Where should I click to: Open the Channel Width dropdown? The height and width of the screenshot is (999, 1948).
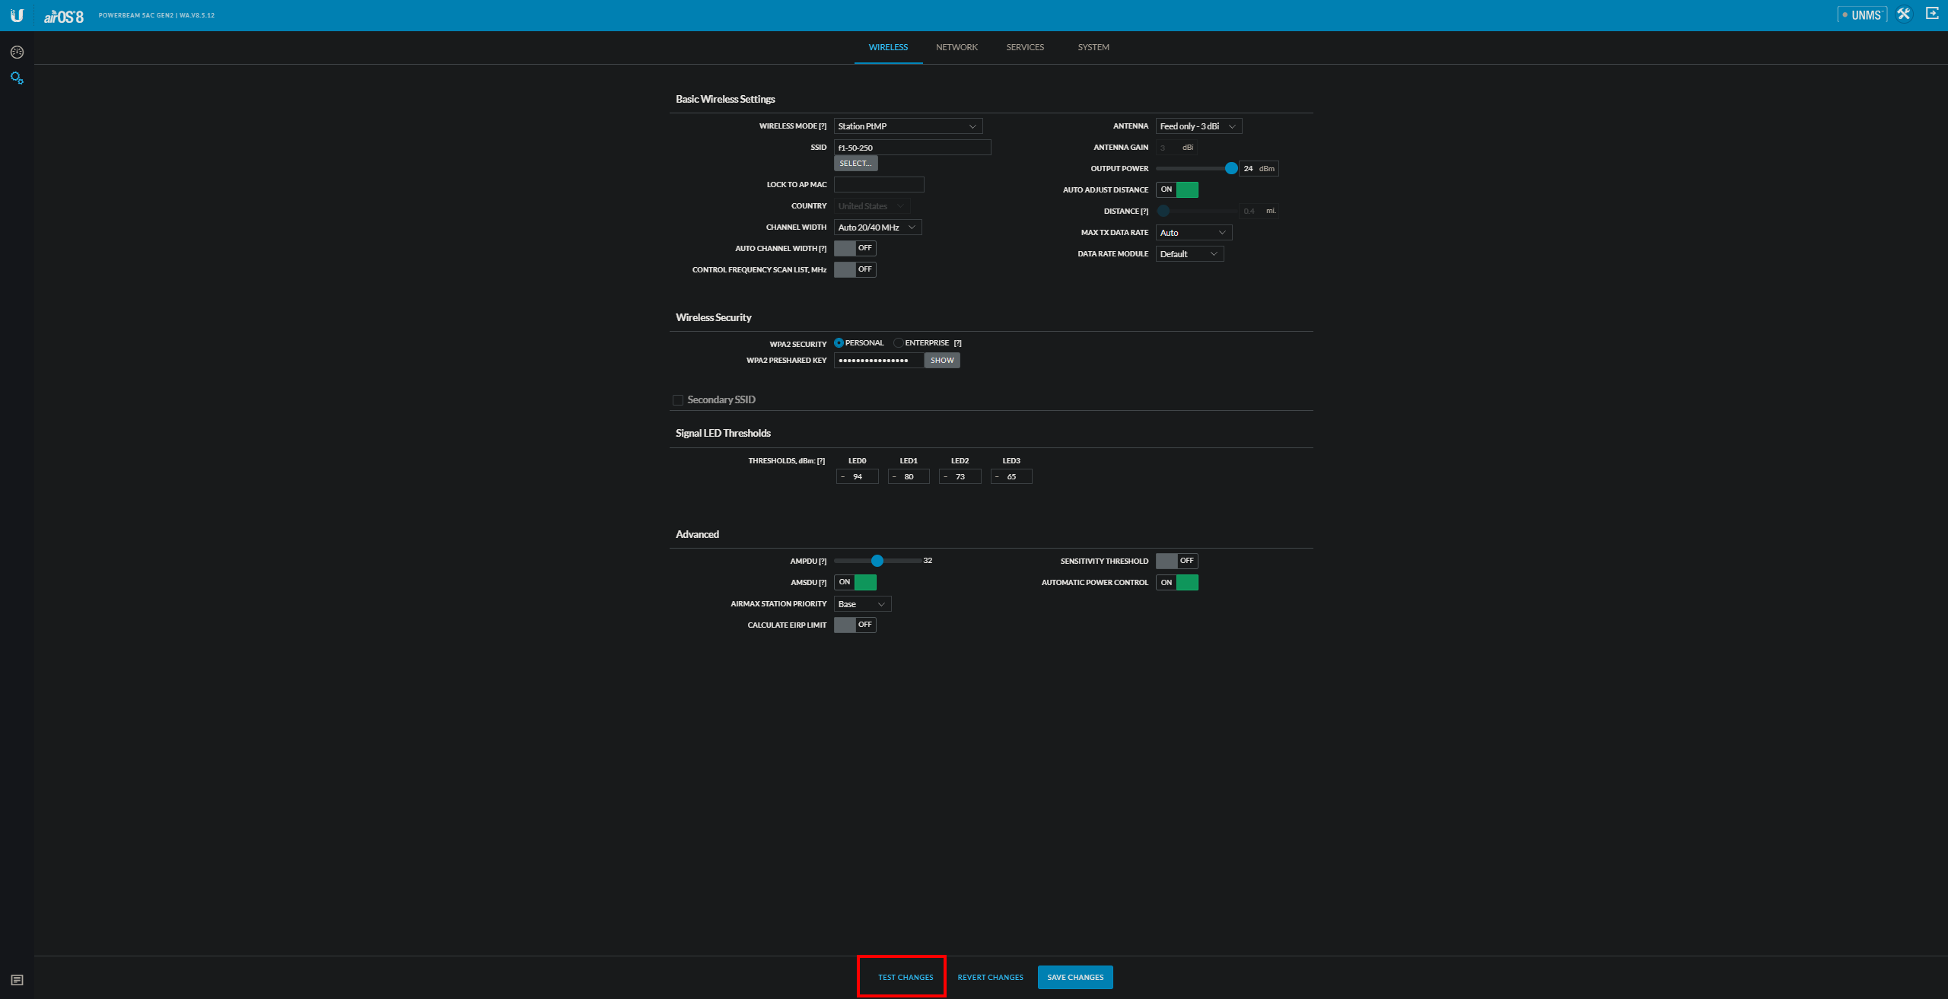pos(877,227)
